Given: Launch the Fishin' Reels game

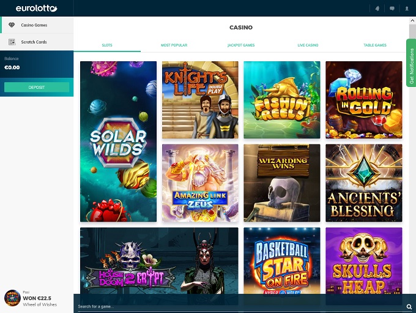Looking at the screenshot, I should coord(281,99).
